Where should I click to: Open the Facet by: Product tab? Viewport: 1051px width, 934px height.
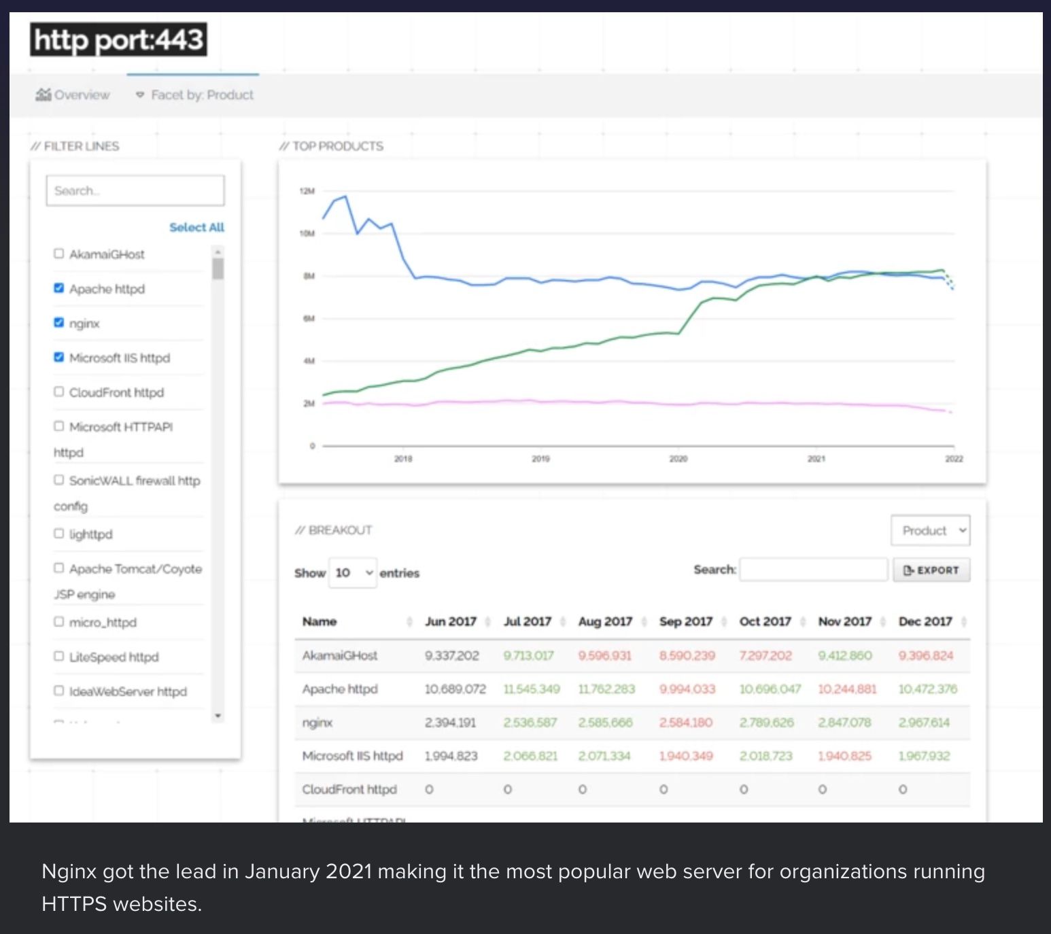pyautogui.click(x=194, y=95)
